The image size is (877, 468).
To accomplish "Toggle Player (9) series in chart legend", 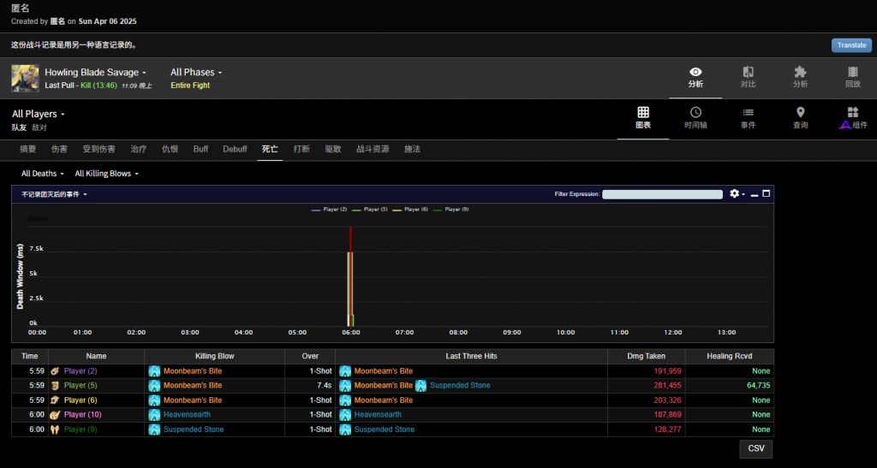I will tap(451, 210).
